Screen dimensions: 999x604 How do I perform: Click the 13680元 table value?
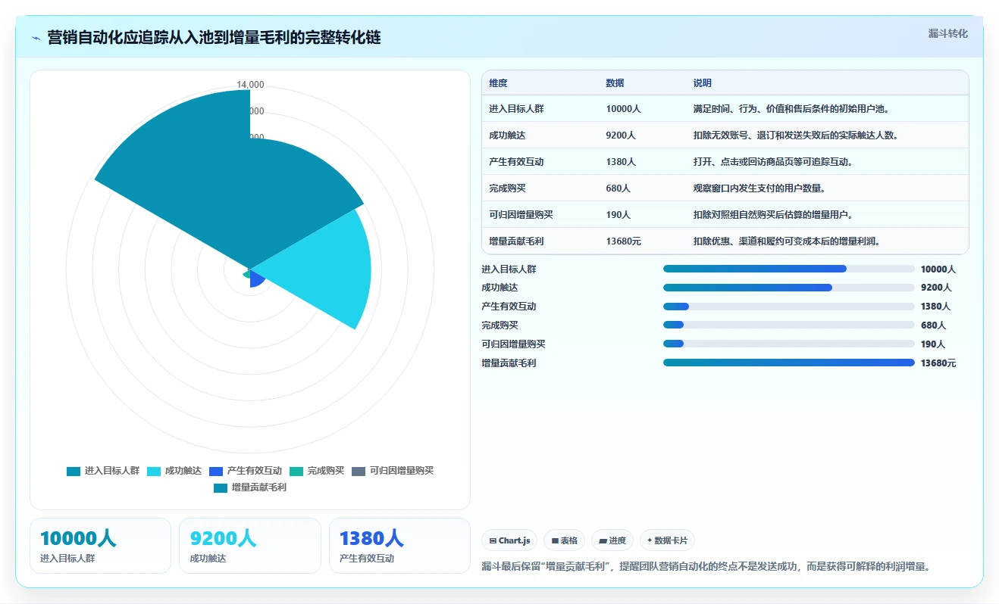tap(624, 241)
